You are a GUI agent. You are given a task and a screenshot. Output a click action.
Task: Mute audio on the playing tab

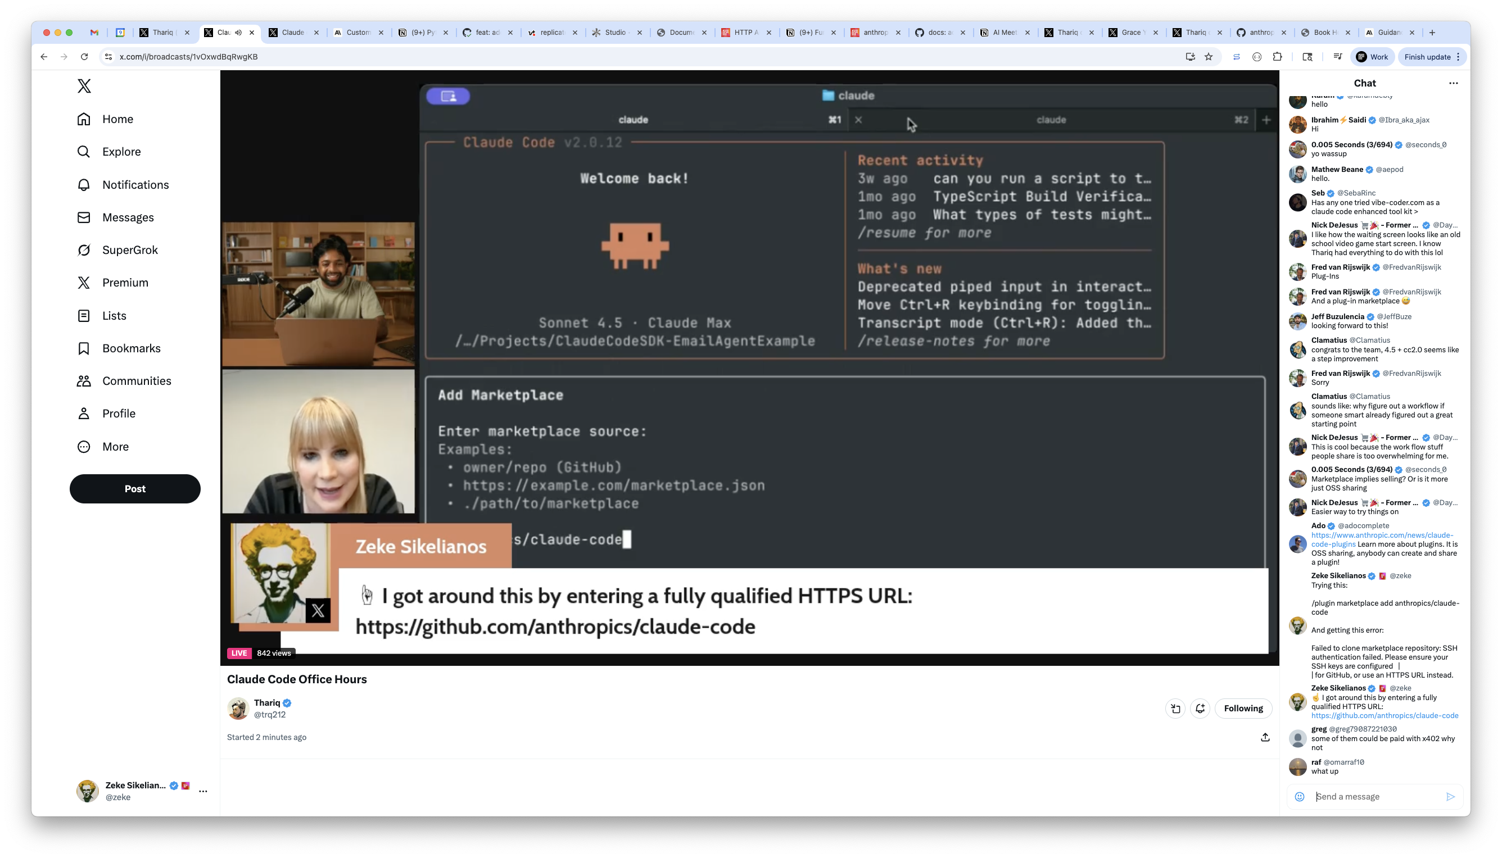coord(238,33)
